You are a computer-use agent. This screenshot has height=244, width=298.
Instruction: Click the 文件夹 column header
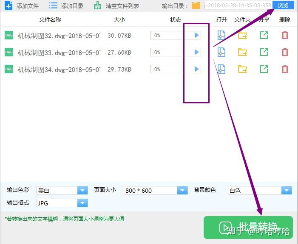click(x=242, y=19)
